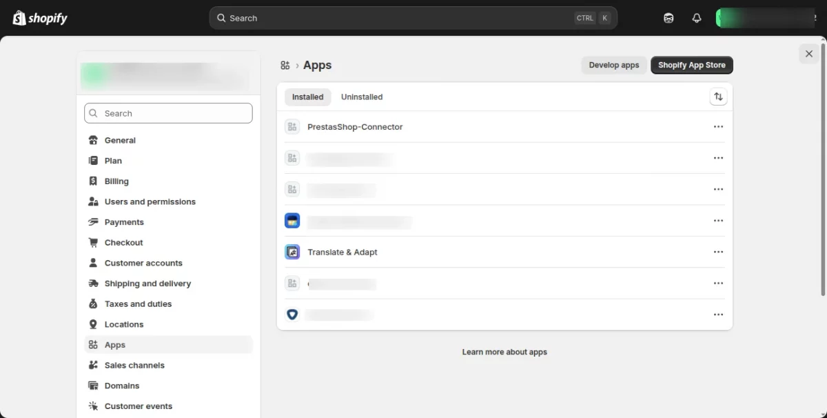Image resolution: width=827 pixels, height=418 pixels.
Task: Open more actions for the shield app
Action: click(x=718, y=315)
